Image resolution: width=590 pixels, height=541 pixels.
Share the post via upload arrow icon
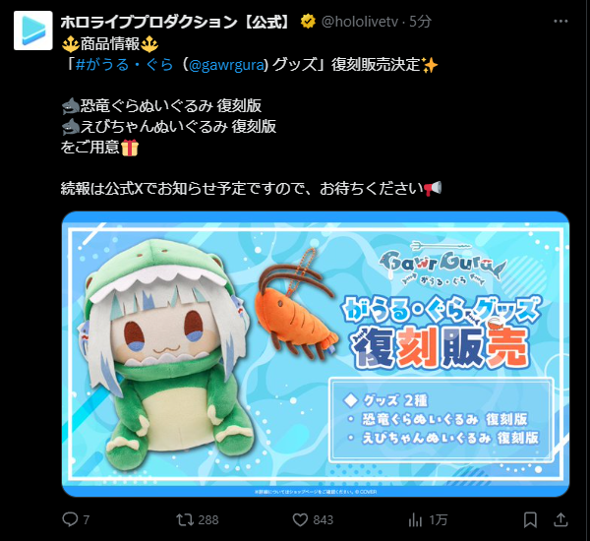560,519
